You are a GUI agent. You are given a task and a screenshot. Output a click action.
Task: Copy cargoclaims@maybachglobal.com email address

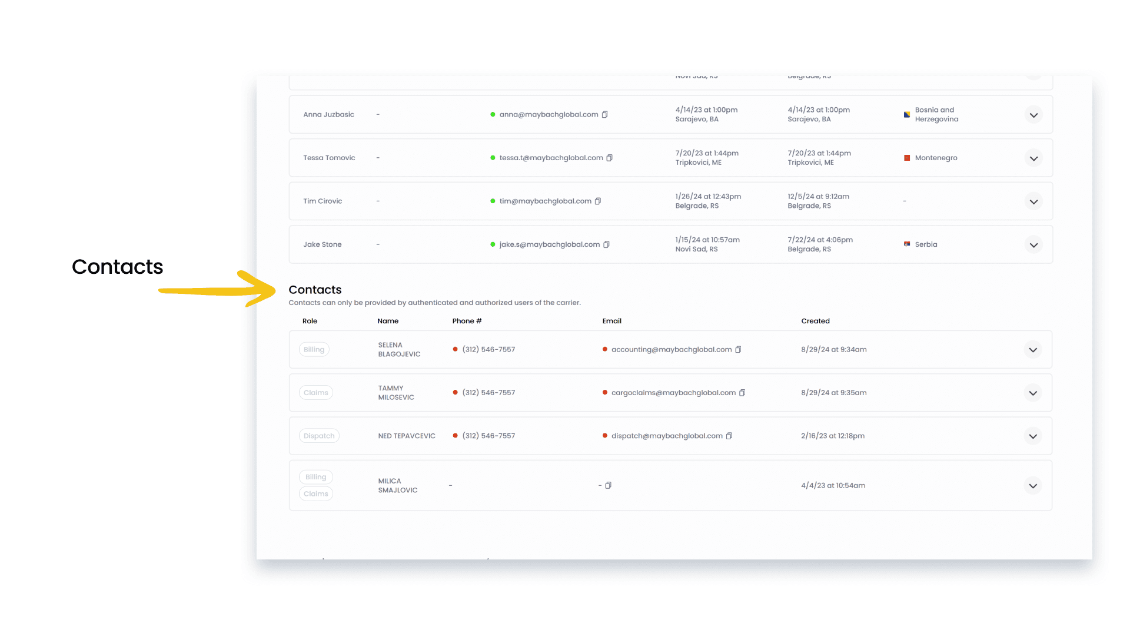click(x=742, y=393)
